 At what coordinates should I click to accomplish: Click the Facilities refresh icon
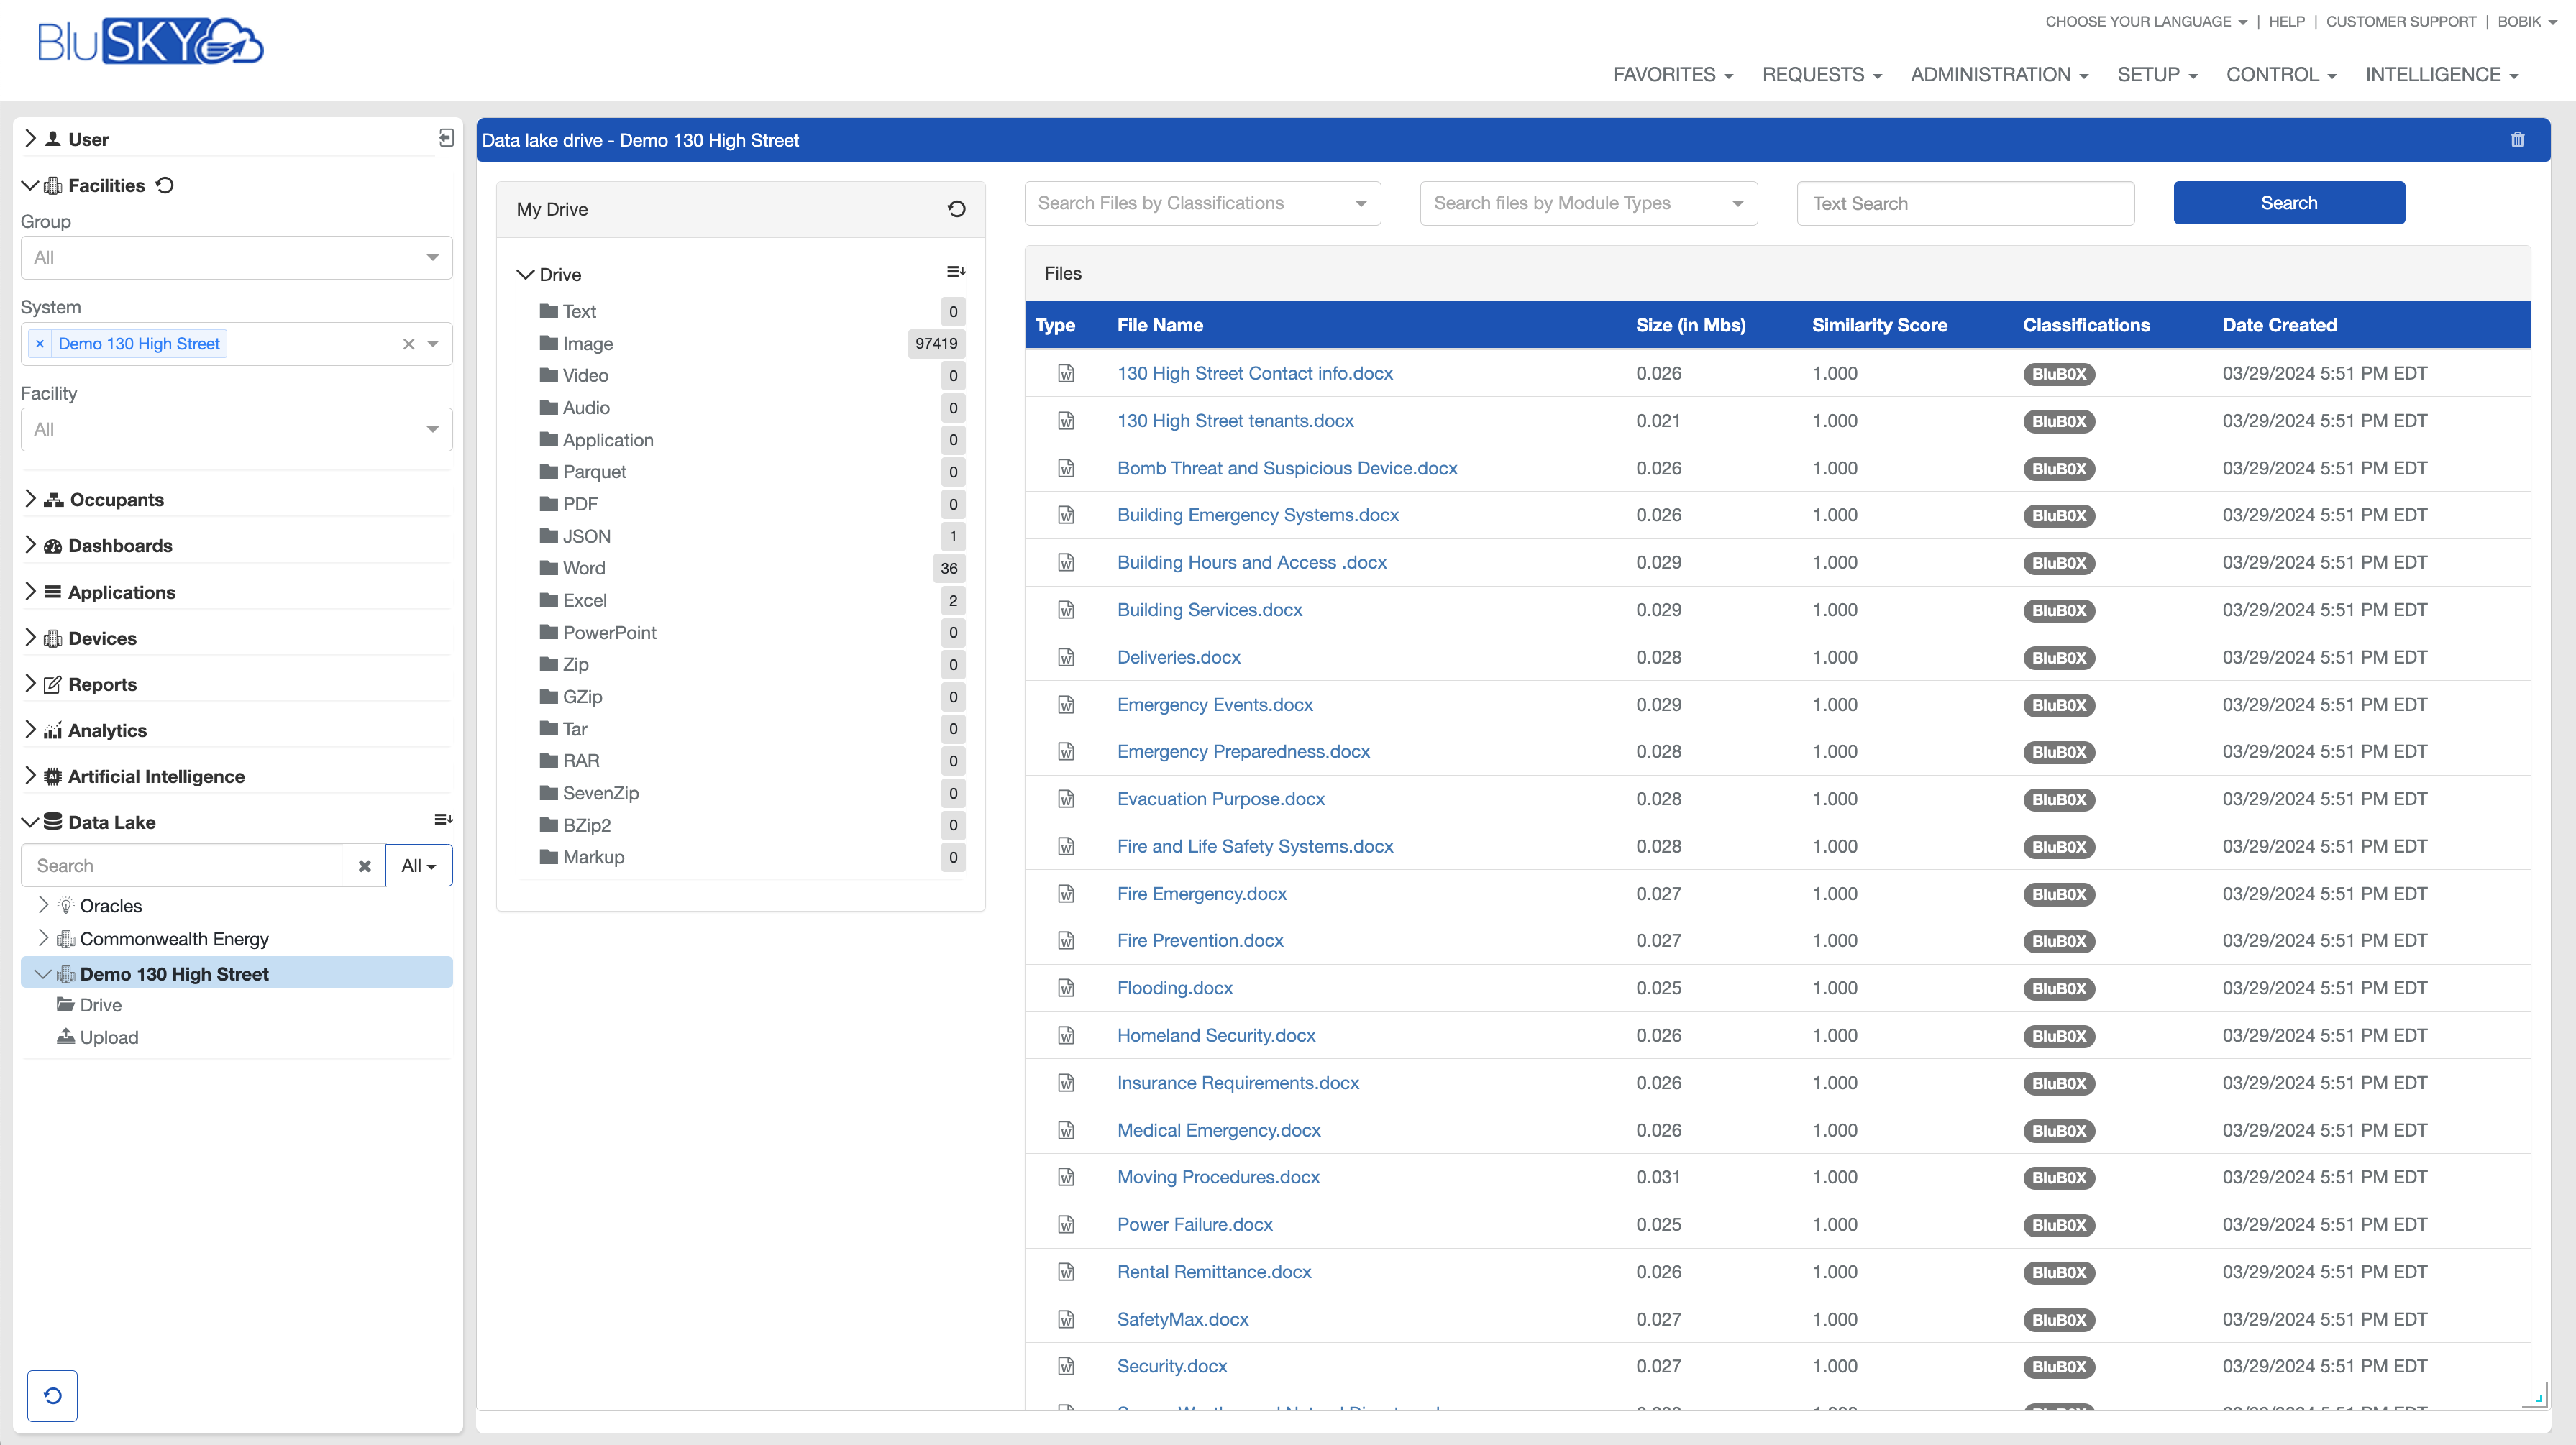point(166,185)
